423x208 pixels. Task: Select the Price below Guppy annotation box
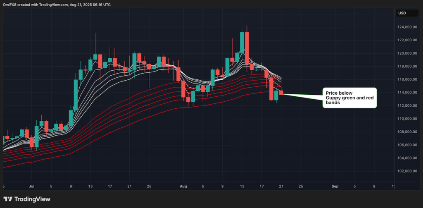click(x=349, y=98)
